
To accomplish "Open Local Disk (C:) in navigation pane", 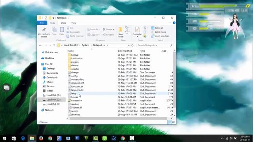I will [x=52, y=95].
